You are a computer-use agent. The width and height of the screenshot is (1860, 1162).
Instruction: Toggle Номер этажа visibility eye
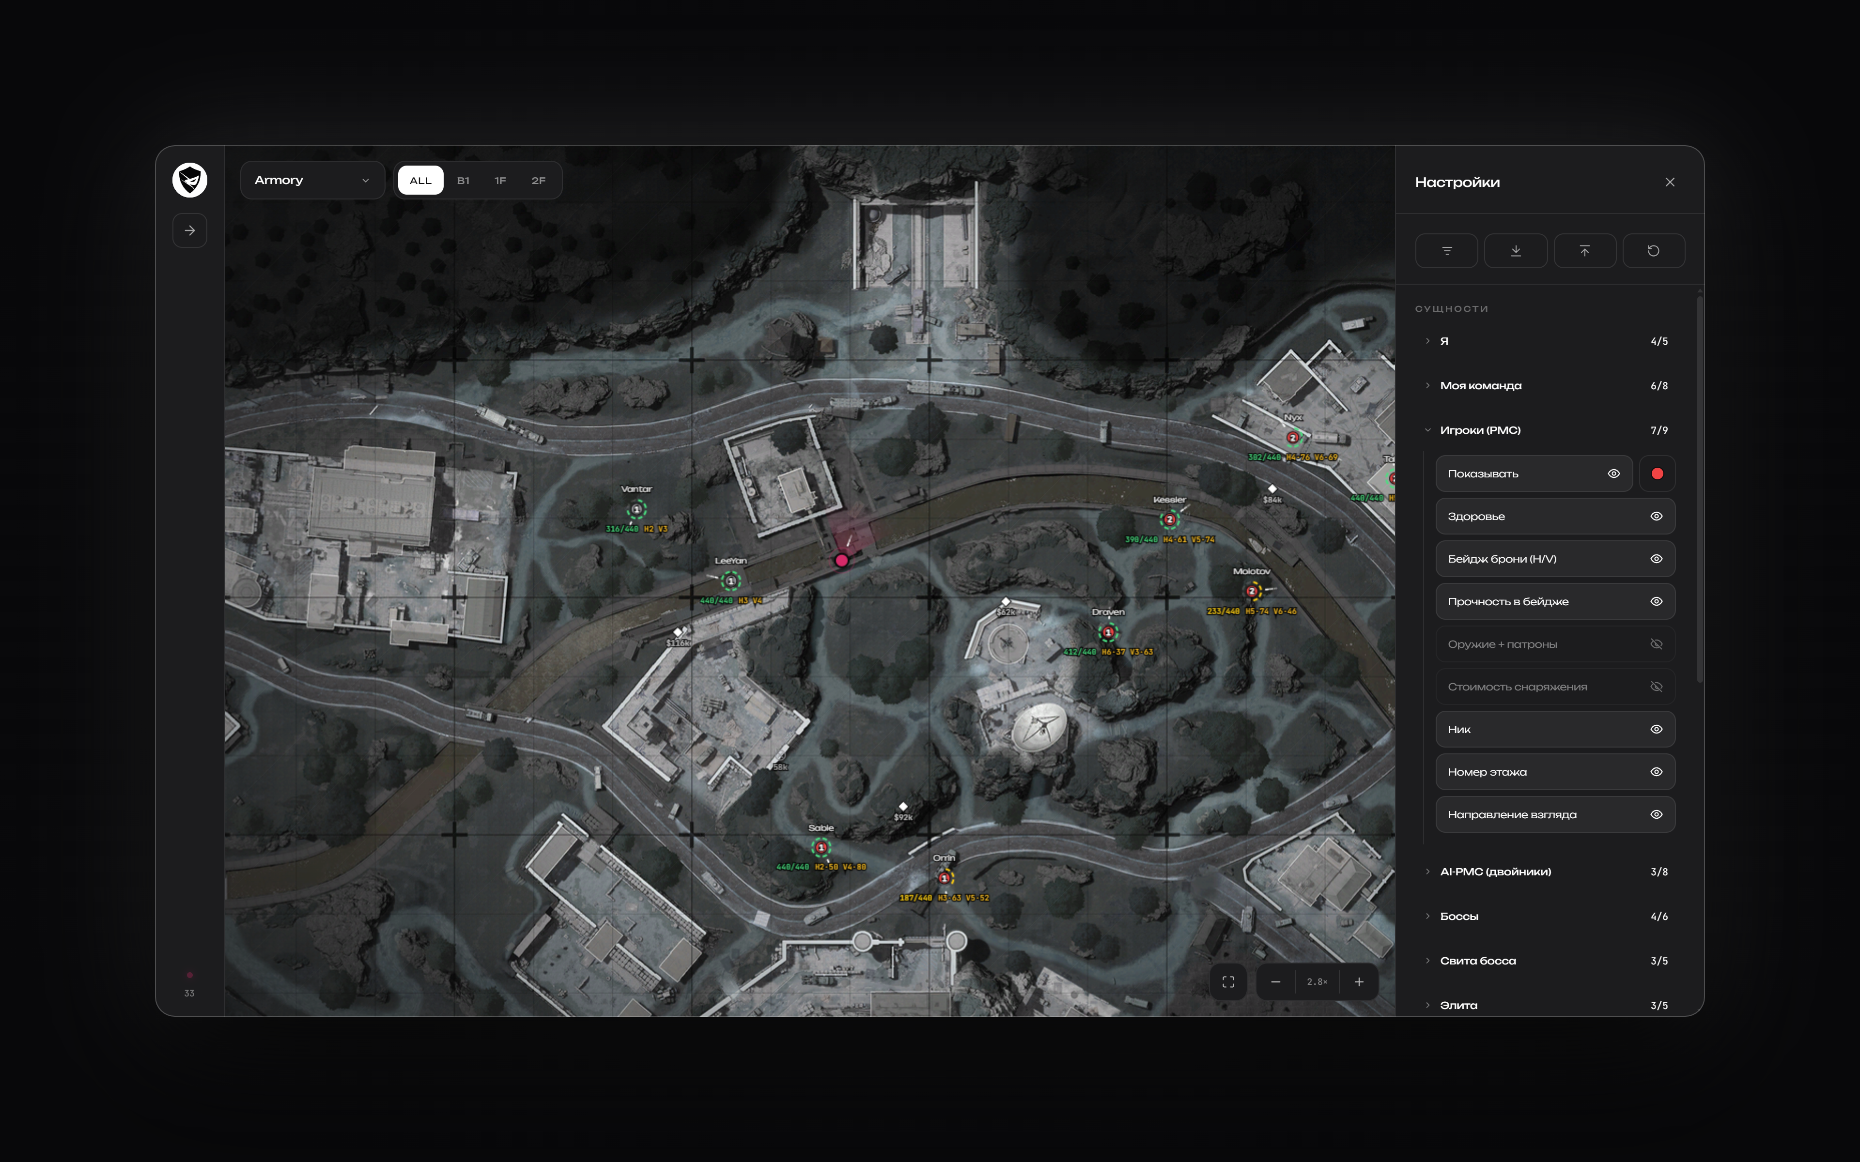pos(1657,772)
